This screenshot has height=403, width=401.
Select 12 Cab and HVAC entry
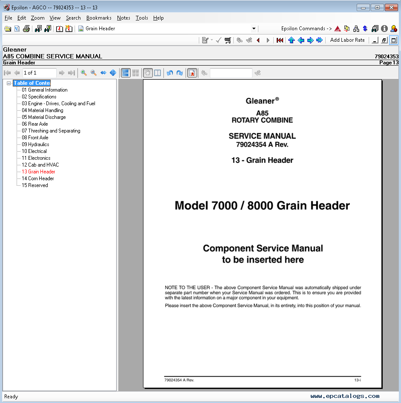40,165
